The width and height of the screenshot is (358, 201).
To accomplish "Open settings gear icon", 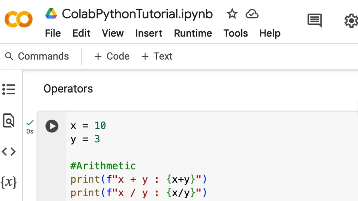I will 351,21.
